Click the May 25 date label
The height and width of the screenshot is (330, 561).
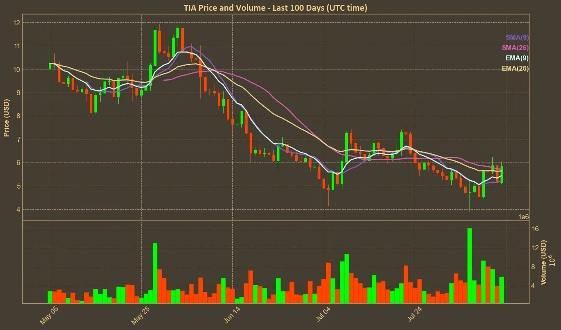tap(141, 316)
